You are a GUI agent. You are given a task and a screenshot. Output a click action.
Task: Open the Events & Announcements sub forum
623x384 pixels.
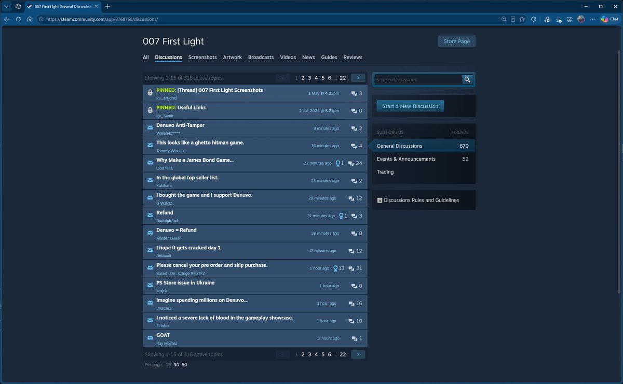423,159
